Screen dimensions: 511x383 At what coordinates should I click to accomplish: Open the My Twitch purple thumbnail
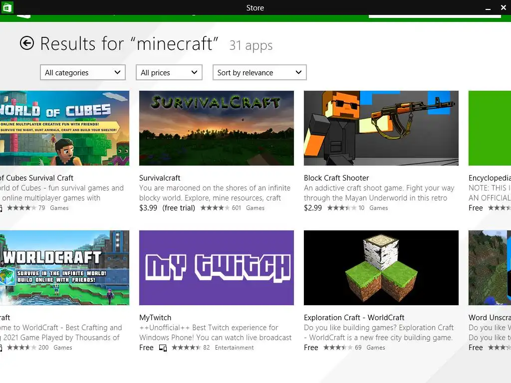217,268
